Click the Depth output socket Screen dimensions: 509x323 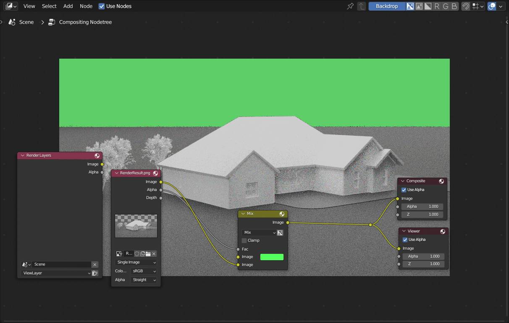click(x=161, y=198)
